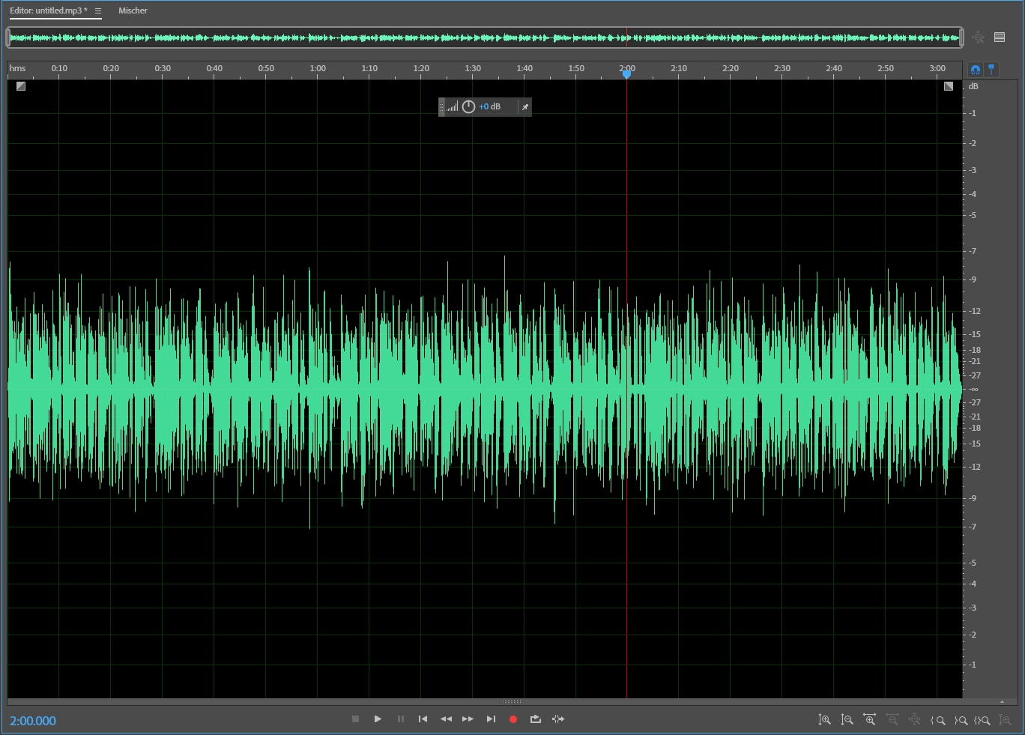The width and height of the screenshot is (1025, 735).
Task: Zoom in on time axis
Action: (869, 720)
